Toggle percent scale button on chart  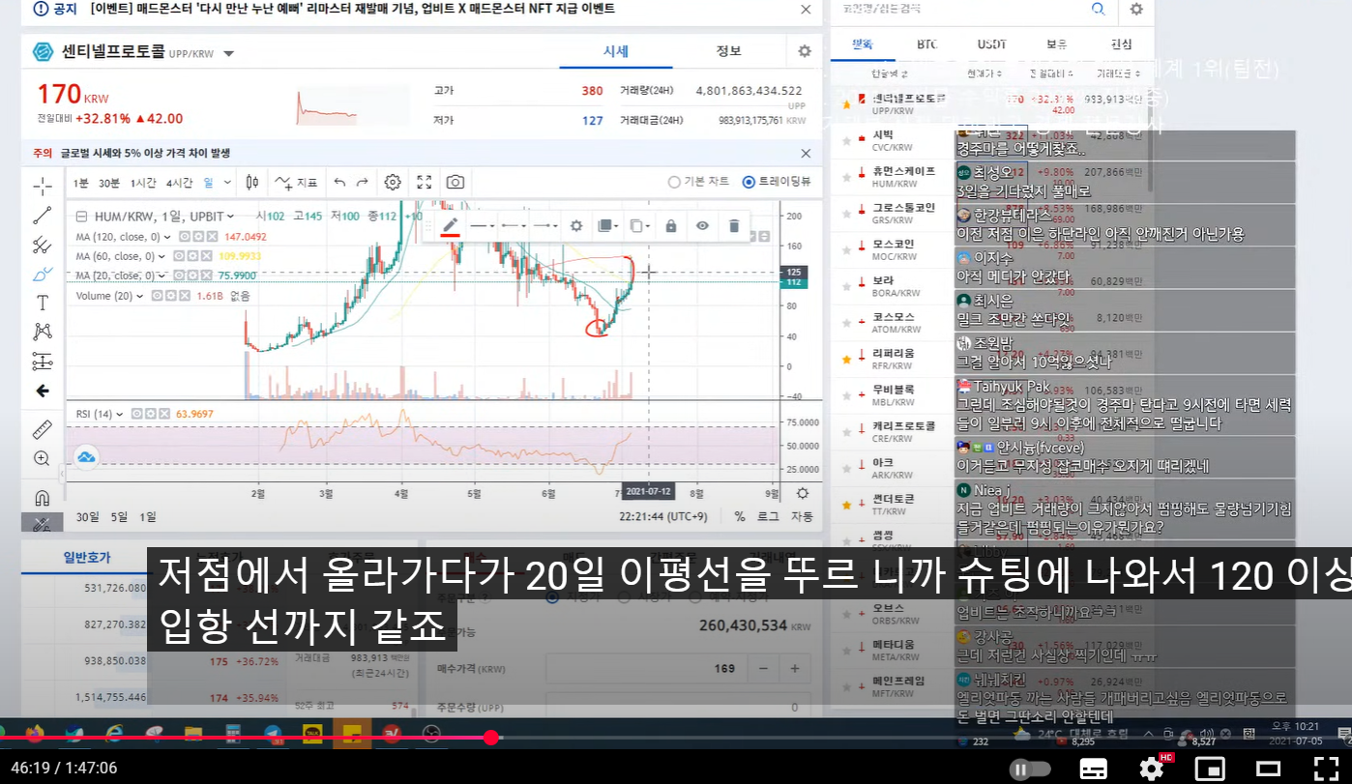pos(740,516)
